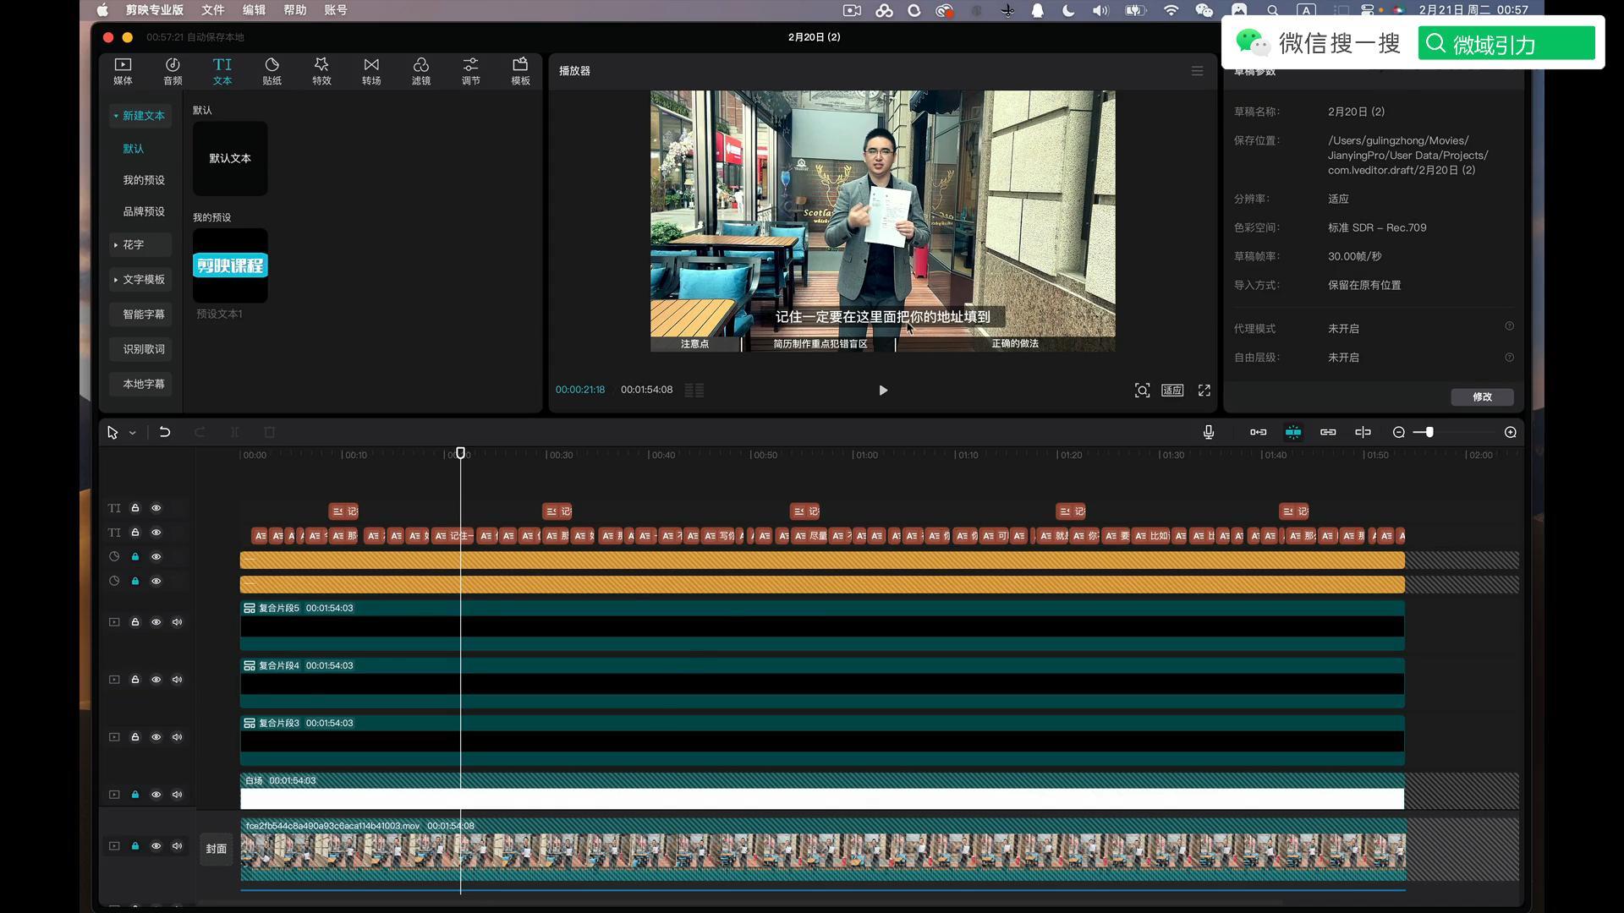This screenshot has width=1624, height=913.
Task: Open the 滤镜 filters tab
Action: pos(421,72)
